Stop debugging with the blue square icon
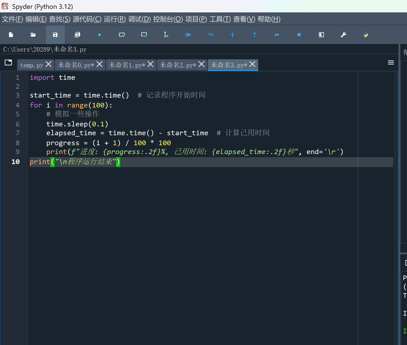Image resolution: width=407 pixels, height=345 pixels. click(x=299, y=35)
